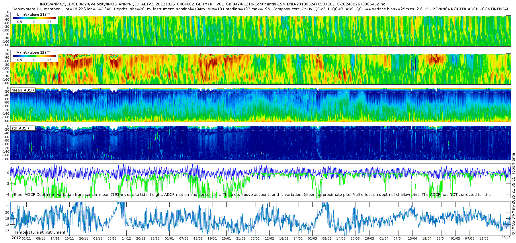The width and height of the screenshot is (516, 243).
Task: Click the 02/11 date tick label
Action: click(26, 238)
